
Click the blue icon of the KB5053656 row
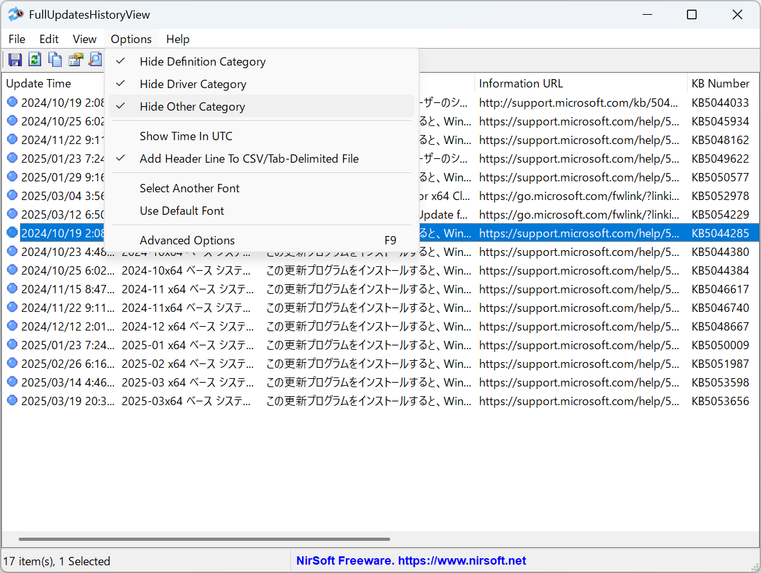coord(12,401)
